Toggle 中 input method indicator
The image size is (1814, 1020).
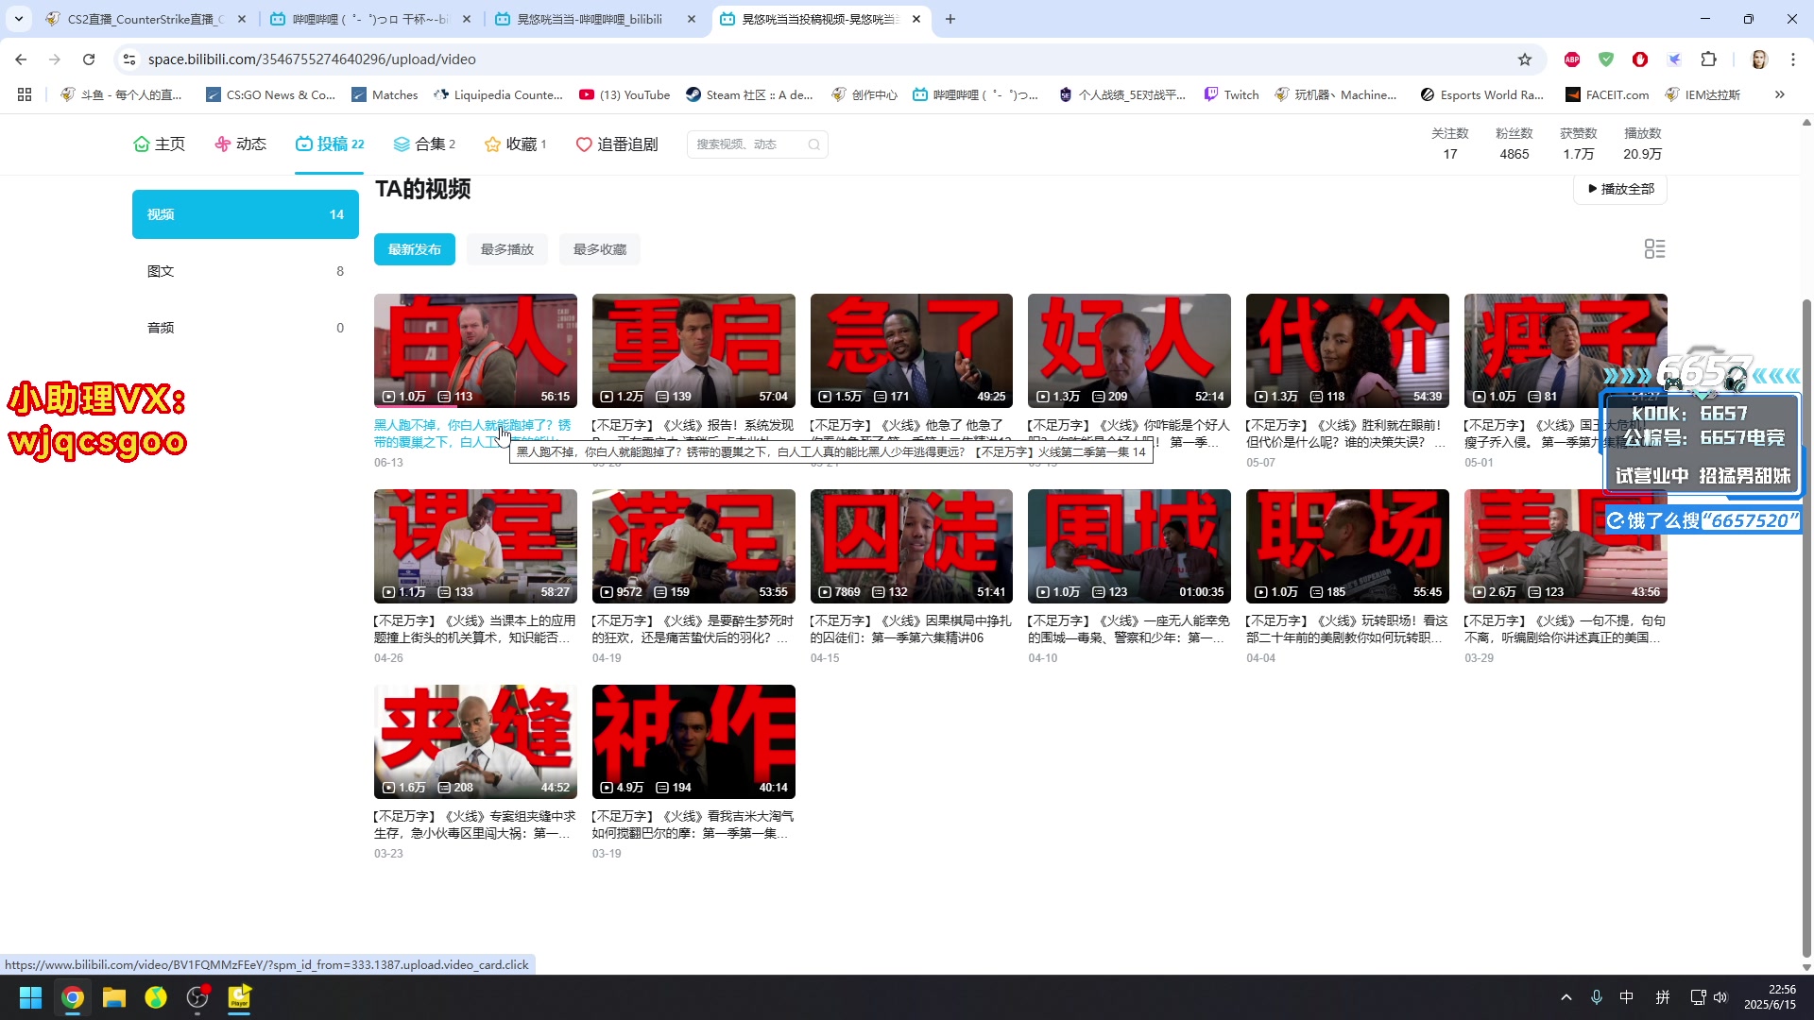click(1626, 997)
